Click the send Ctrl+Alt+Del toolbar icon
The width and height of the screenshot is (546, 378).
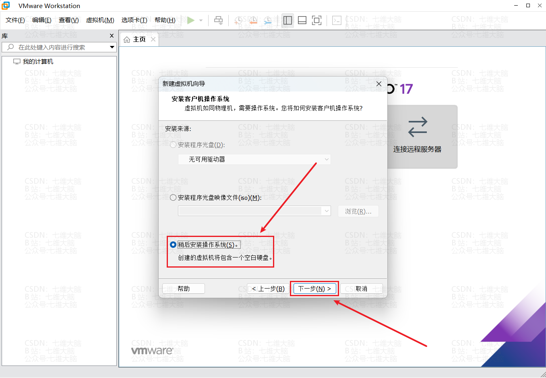tap(218, 20)
